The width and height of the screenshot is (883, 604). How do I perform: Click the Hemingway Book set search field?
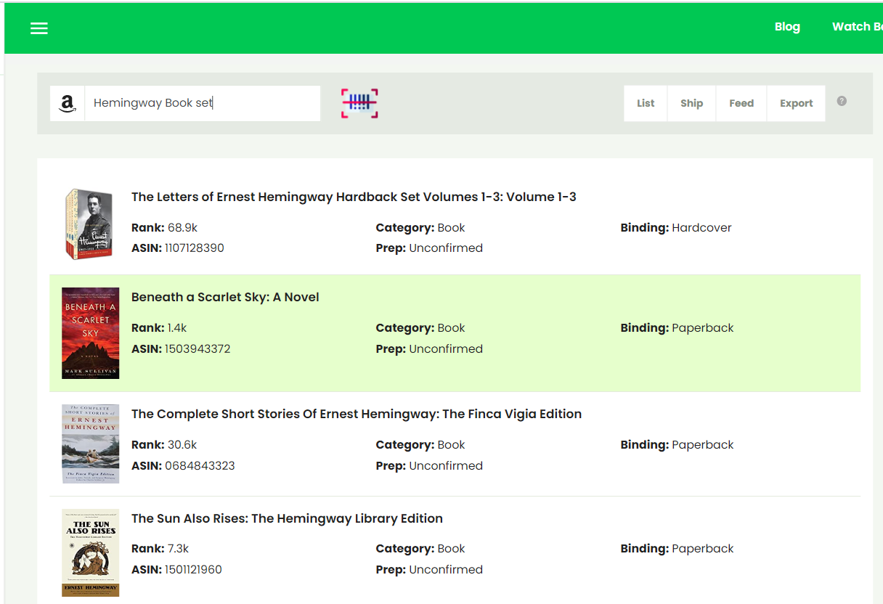(x=203, y=103)
